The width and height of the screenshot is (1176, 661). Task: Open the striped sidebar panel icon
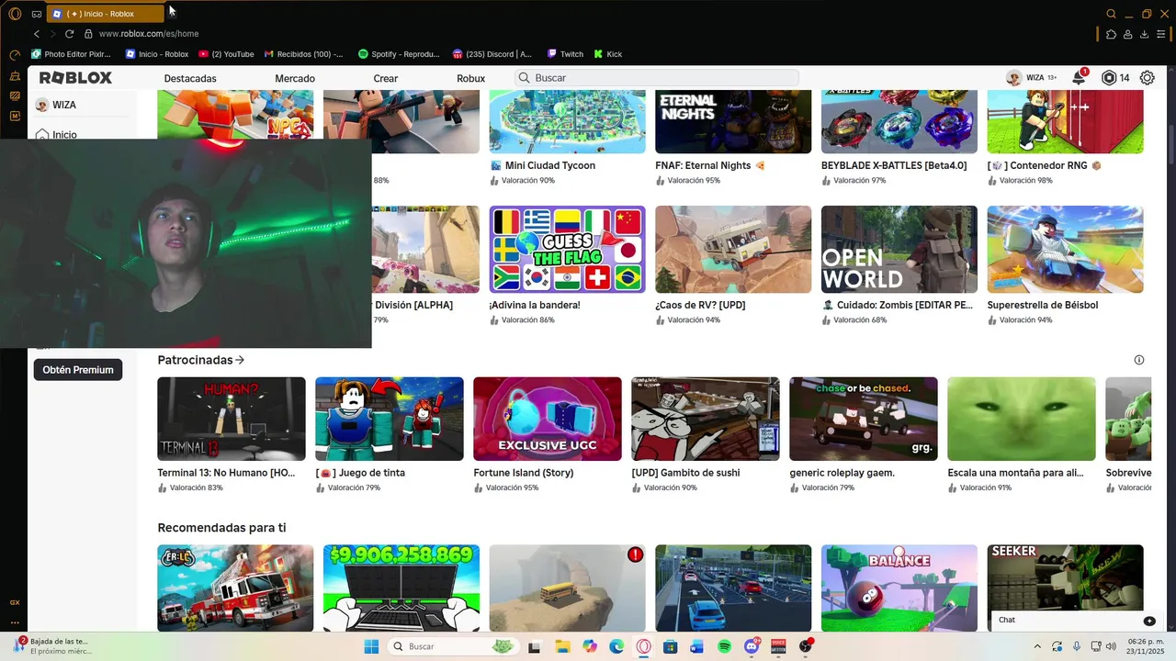[15, 95]
